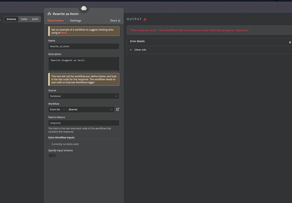Switch to the Settings tab

(75, 20)
